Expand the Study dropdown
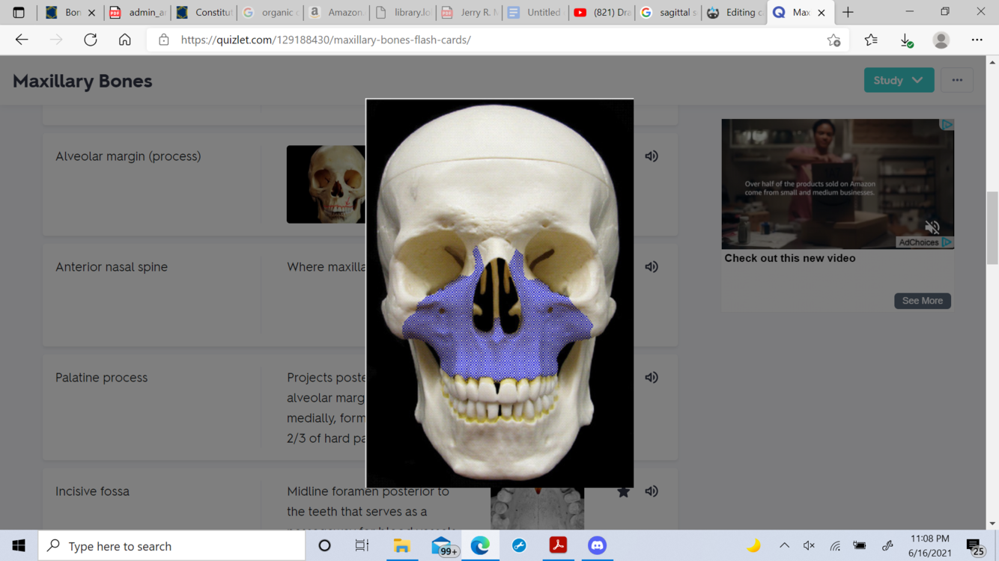Image resolution: width=999 pixels, height=561 pixels. [x=899, y=80]
